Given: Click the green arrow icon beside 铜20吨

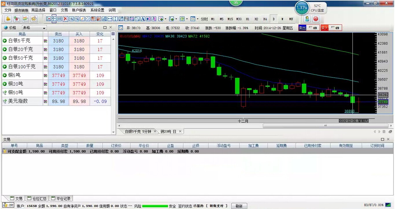Looking at the screenshot, I should pos(5,84).
